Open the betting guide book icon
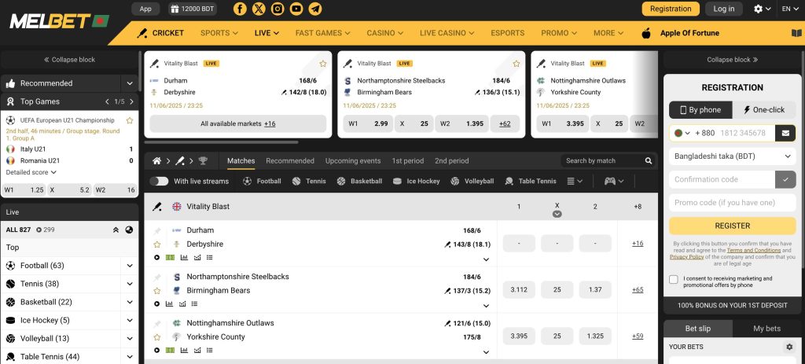Screen dimensions: 805x364 pyautogui.click(x=796, y=33)
